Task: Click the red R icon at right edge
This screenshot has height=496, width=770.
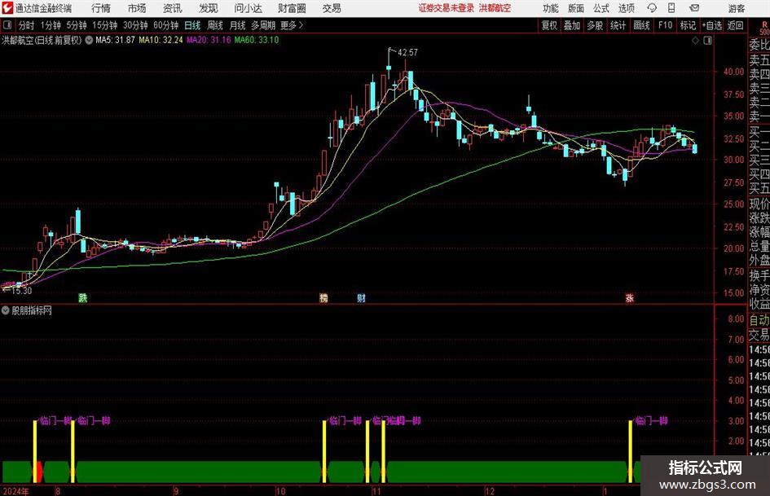Action: coord(764,25)
